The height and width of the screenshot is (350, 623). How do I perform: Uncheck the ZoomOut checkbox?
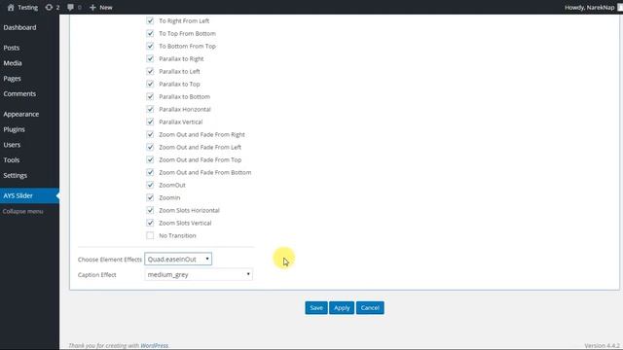[x=150, y=185]
